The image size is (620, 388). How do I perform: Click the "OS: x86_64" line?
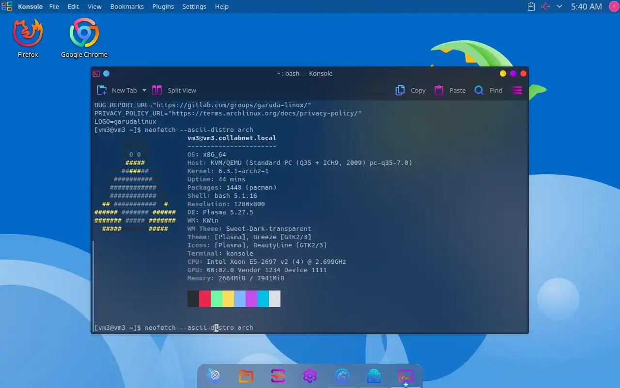click(207, 154)
